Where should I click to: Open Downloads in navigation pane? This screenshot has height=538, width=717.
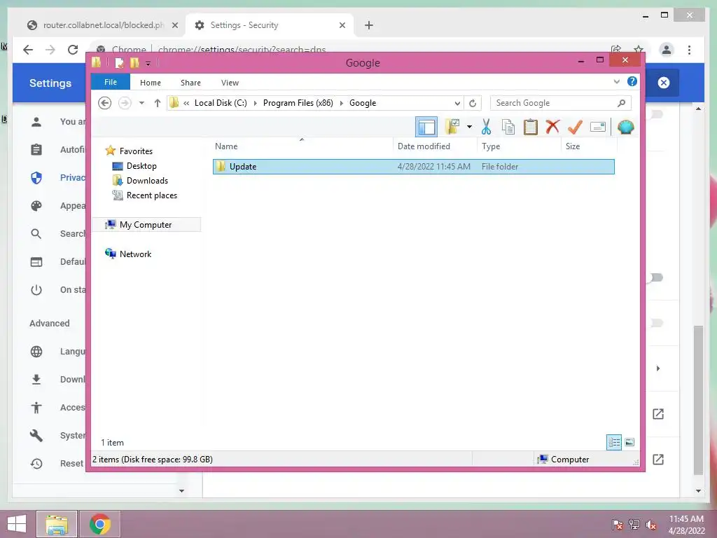click(140, 181)
